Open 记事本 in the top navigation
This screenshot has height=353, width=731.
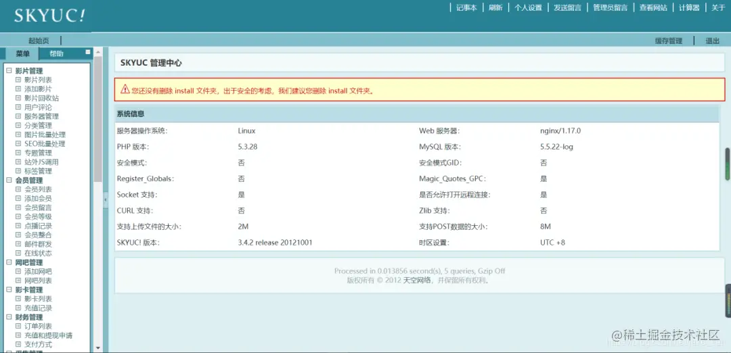point(466,8)
